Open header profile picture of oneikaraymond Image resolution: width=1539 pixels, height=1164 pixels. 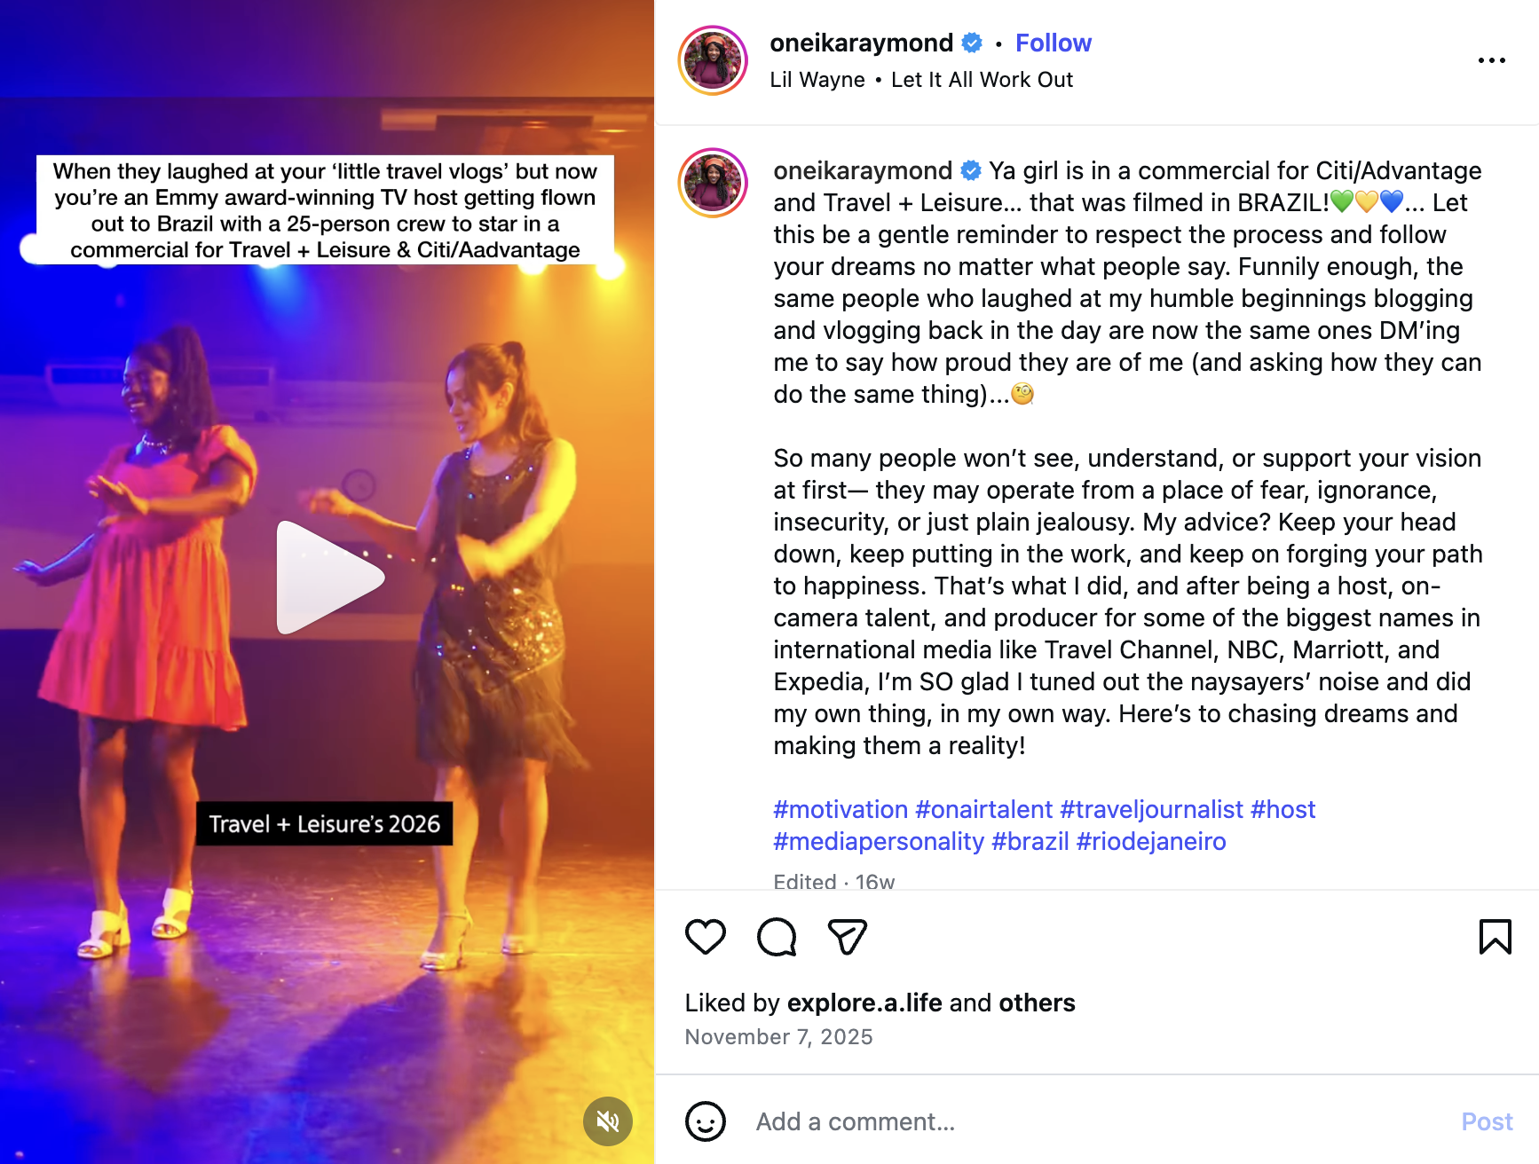coord(713,60)
